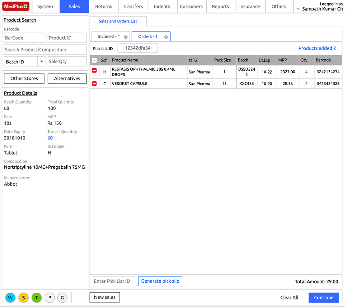345x307 pixels.
Task: Open the Reports menu
Action: coord(220,7)
